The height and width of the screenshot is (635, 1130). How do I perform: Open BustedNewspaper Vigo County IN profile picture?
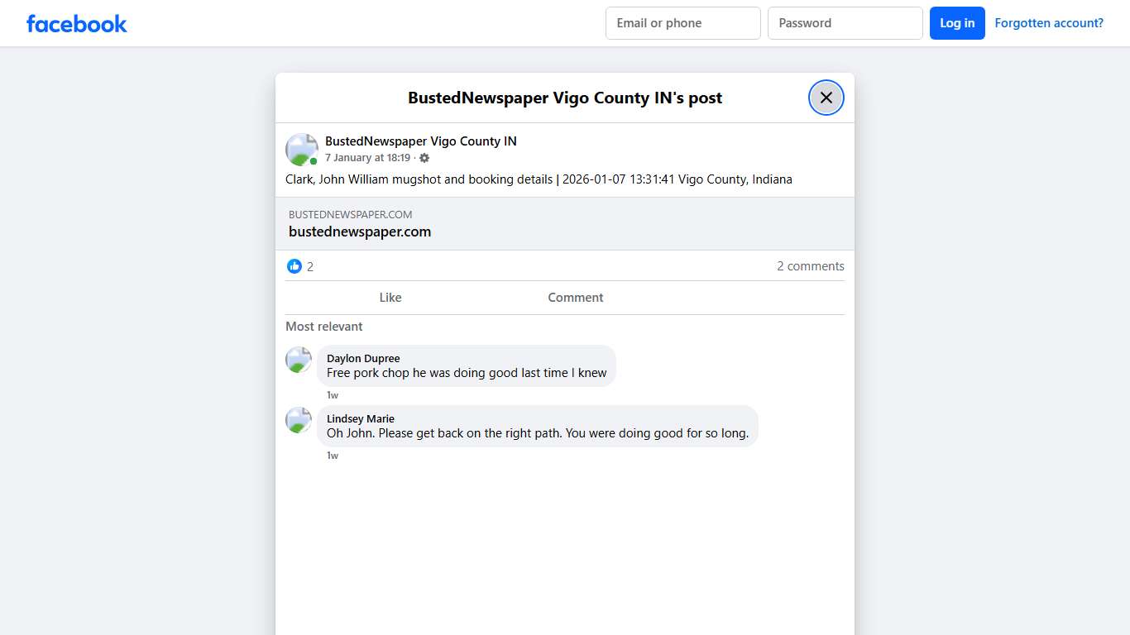tap(301, 150)
